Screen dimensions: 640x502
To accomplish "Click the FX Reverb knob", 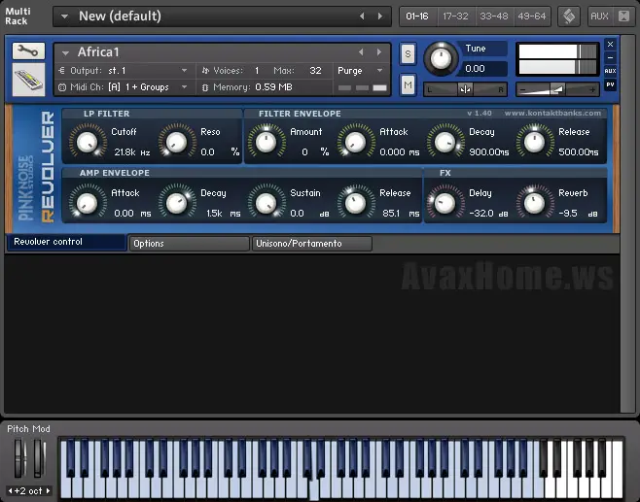I will 534,203.
